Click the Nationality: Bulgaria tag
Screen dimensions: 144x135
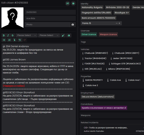92,7
